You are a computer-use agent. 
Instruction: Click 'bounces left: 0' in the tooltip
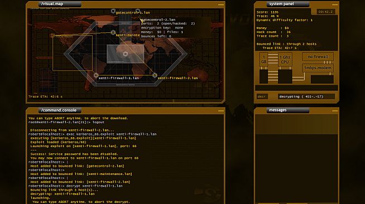(x=156, y=36)
